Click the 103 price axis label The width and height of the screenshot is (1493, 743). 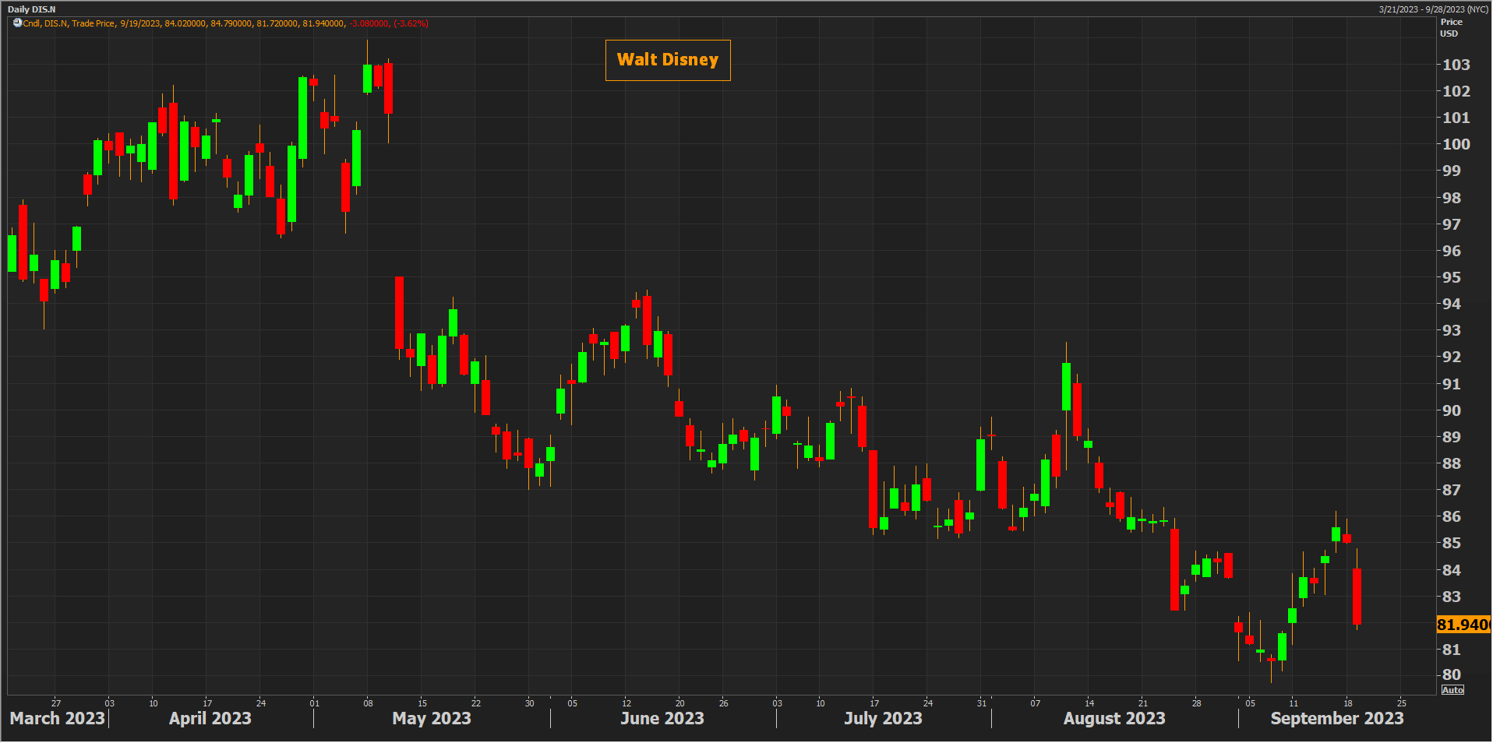click(x=1456, y=65)
